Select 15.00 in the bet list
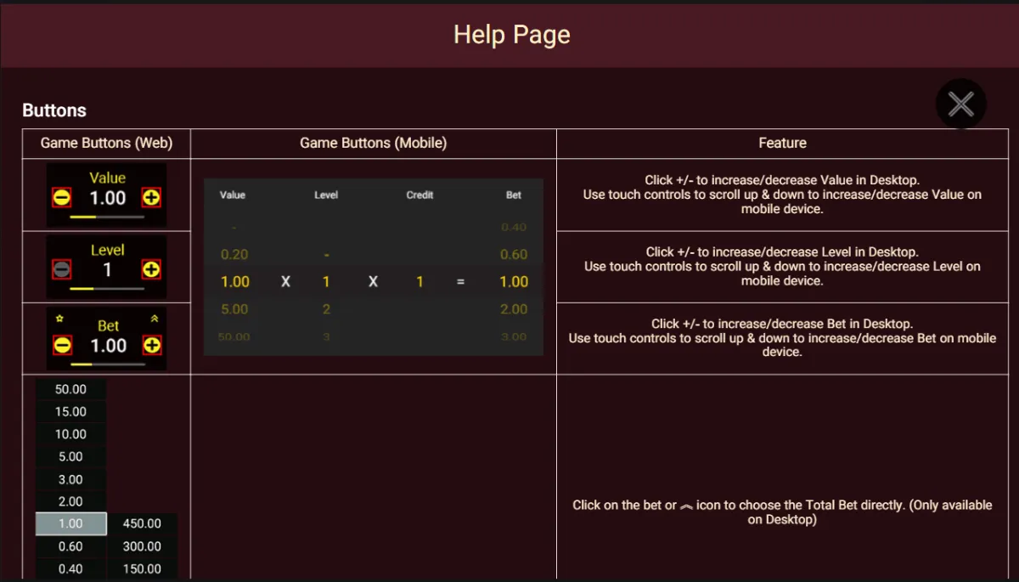 [70, 412]
